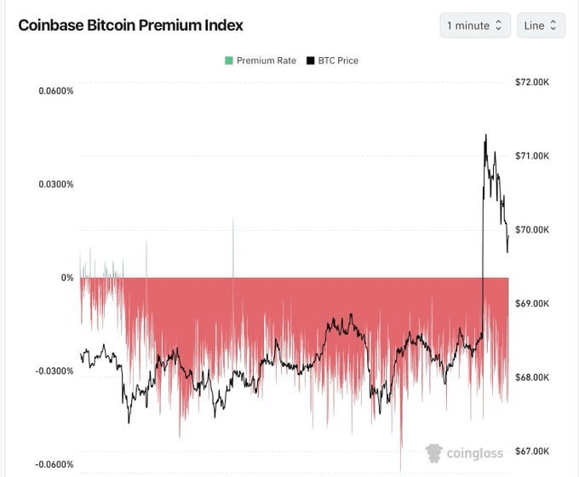This screenshot has height=477, width=579.
Task: Select the 0.0600% left axis label
Action: [56, 91]
